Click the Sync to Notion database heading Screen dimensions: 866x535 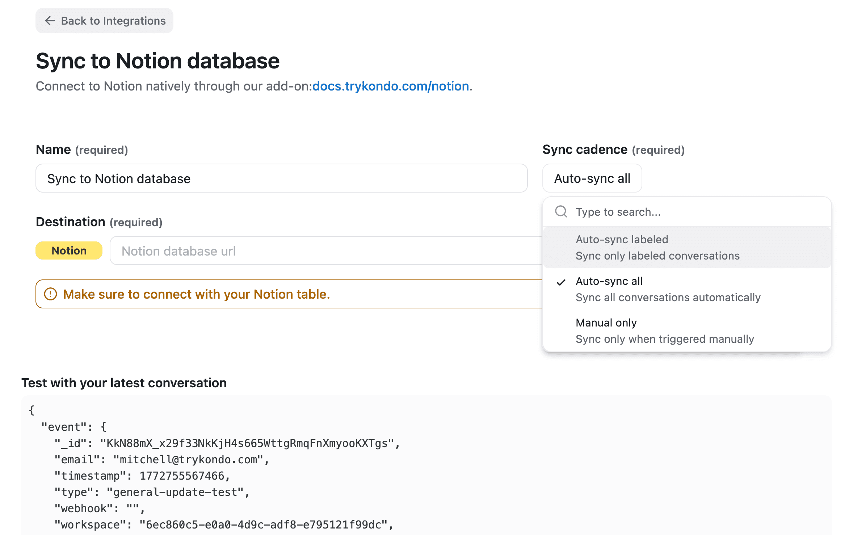pos(157,61)
